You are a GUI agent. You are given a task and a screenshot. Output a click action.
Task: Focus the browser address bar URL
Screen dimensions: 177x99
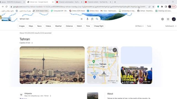point(80,7)
